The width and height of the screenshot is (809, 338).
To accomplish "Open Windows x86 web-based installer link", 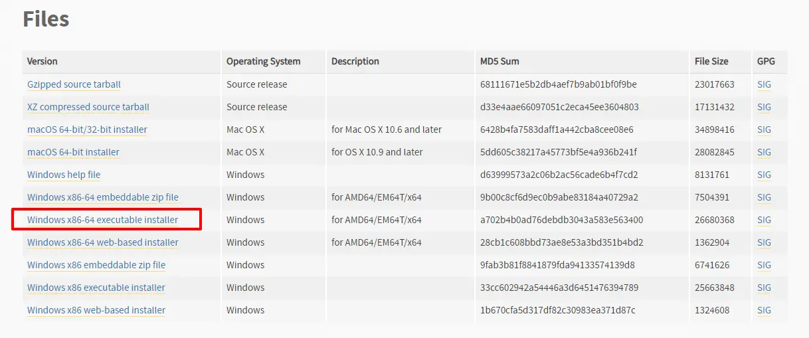I will tap(96, 310).
